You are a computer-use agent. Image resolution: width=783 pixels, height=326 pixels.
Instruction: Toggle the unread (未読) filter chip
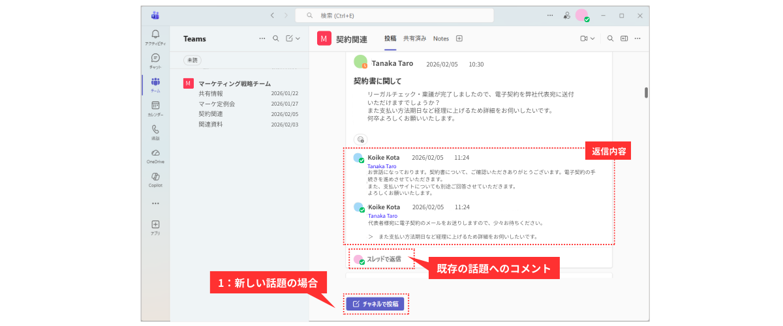(x=192, y=60)
